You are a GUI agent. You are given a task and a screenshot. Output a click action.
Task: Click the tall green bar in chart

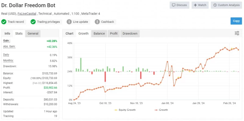pos(81,65)
